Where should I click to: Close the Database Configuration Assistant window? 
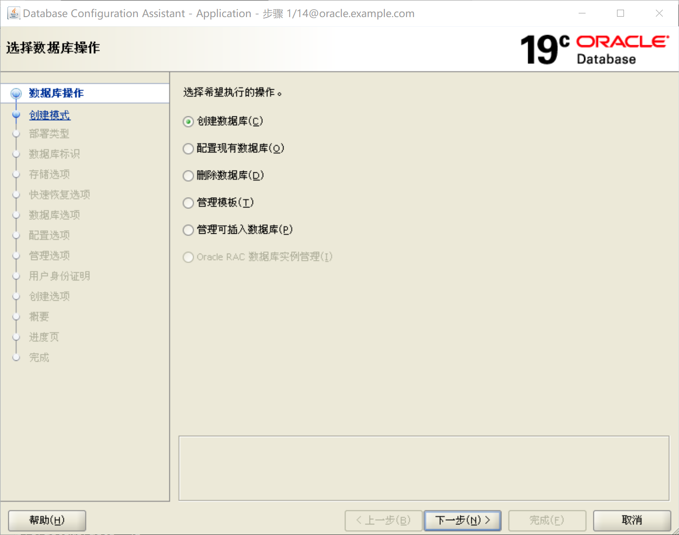659,13
